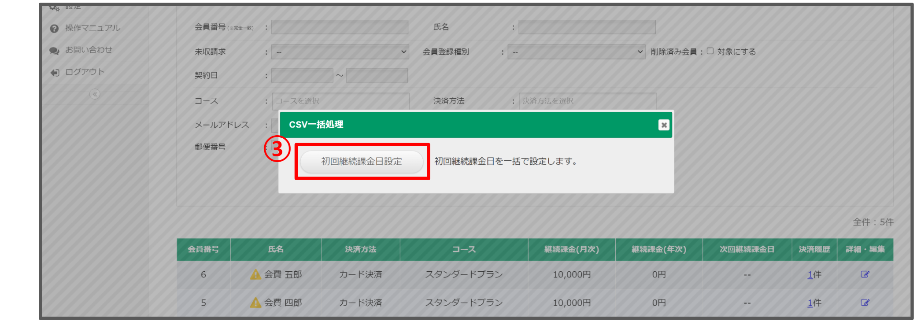
Task: Collapse the sidebar with the chevron icon
Action: click(x=95, y=94)
